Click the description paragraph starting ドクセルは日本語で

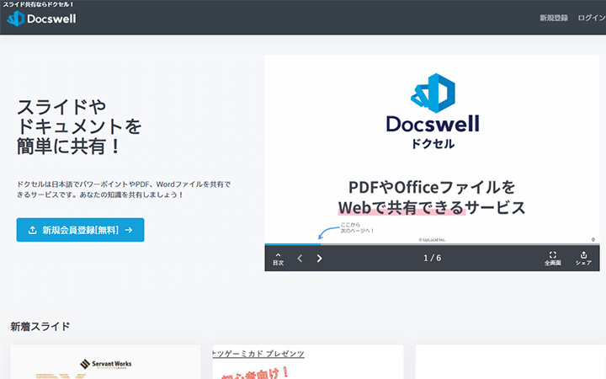124,189
